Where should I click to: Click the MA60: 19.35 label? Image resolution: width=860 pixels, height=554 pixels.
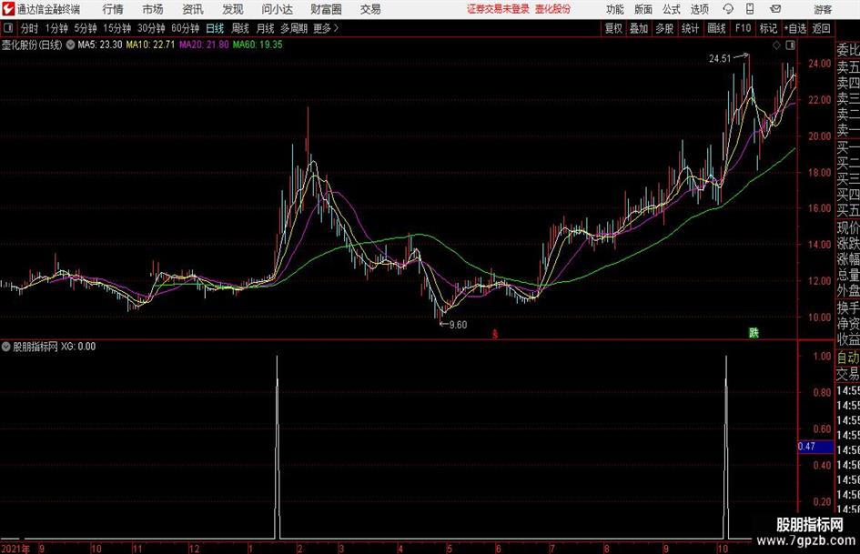click(x=258, y=45)
